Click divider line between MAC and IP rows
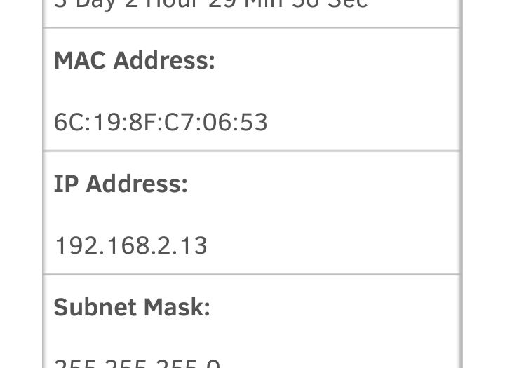This screenshot has width=505, height=368. click(x=251, y=151)
